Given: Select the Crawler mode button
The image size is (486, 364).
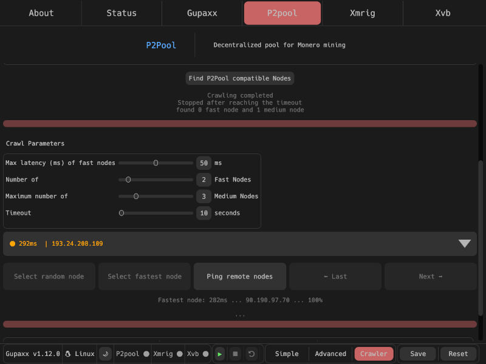Looking at the screenshot, I should (374, 354).
